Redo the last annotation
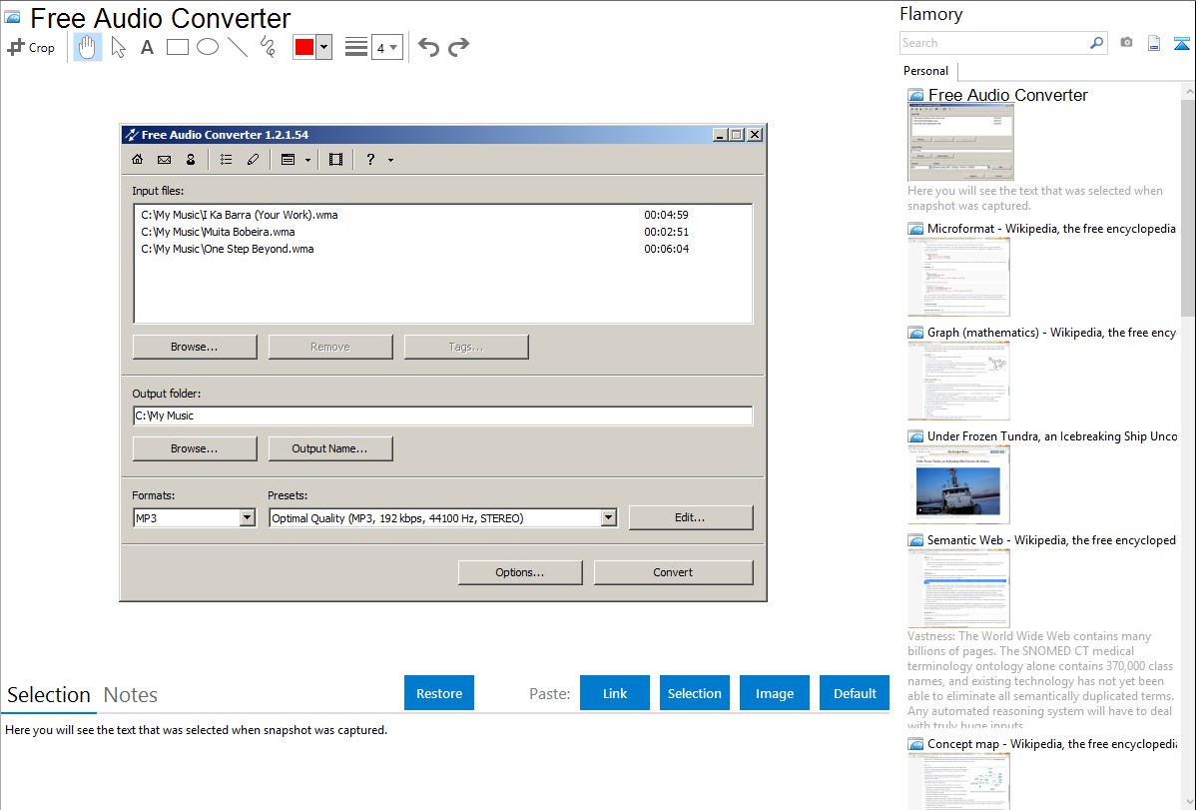 (x=458, y=47)
